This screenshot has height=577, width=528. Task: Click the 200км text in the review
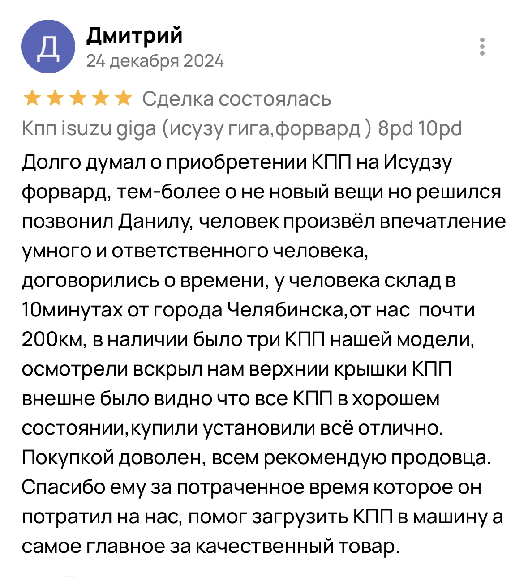pyautogui.click(x=51, y=340)
